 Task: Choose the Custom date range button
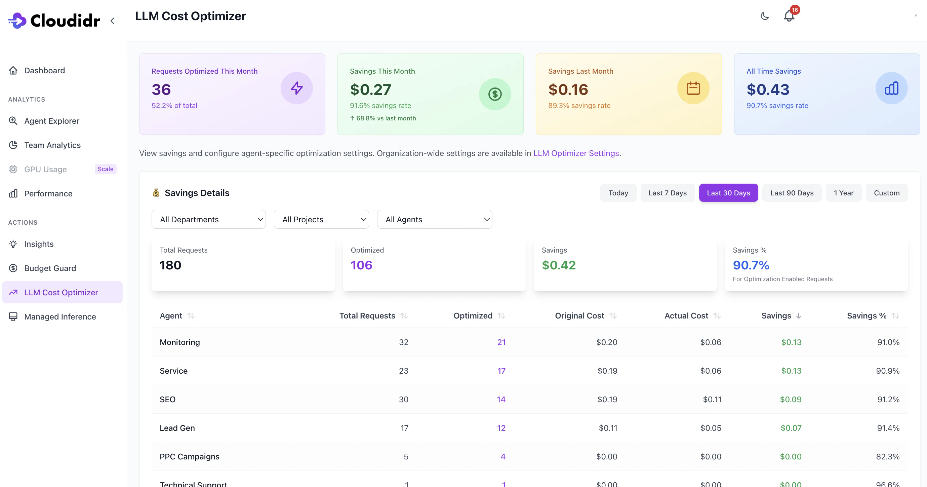[x=886, y=193]
